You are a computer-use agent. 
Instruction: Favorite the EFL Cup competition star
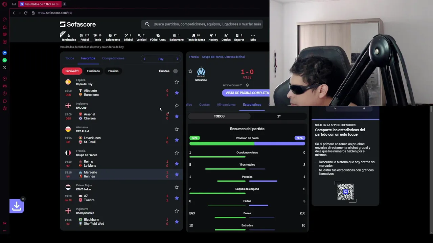coord(177,106)
